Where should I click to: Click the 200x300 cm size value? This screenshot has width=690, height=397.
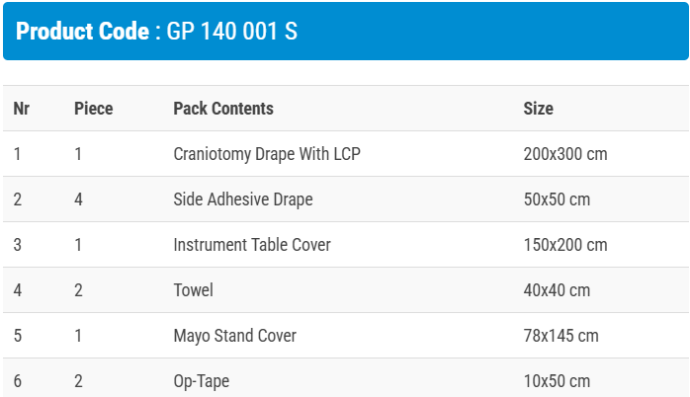(565, 154)
